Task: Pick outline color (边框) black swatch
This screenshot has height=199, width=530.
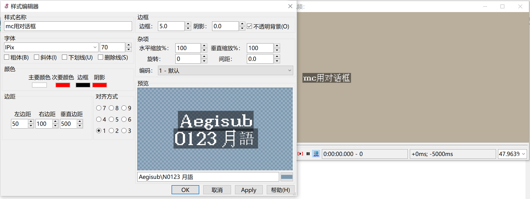Action: click(x=83, y=85)
